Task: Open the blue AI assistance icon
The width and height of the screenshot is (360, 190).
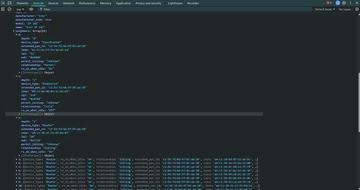Action: tap(338, 3)
